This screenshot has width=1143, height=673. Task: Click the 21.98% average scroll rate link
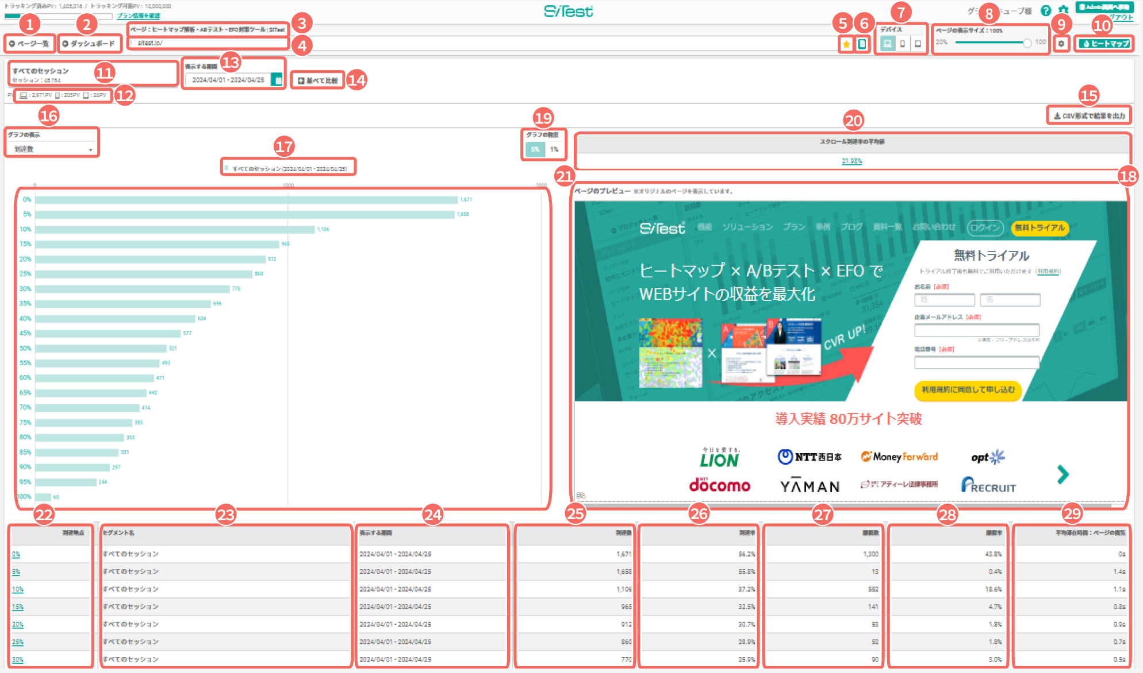(x=852, y=161)
